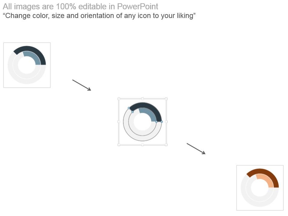Click the 'Change color, size and orientation' subtitle
Screen dimensions: 288x216
(x=99, y=16)
